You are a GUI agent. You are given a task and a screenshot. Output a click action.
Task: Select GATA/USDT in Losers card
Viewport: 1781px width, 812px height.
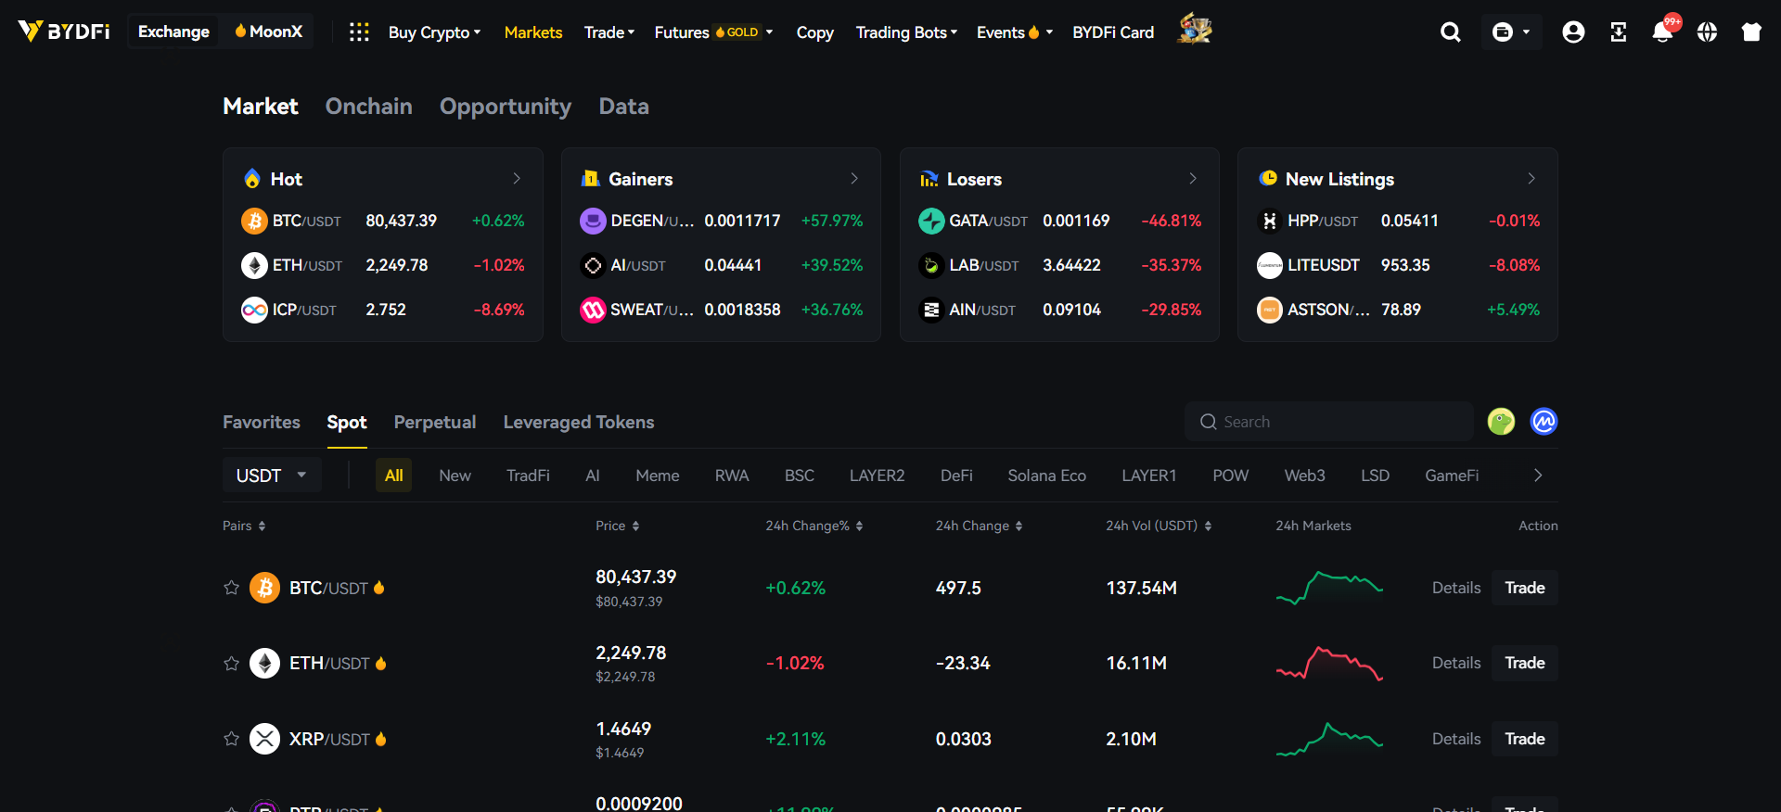1059,221
